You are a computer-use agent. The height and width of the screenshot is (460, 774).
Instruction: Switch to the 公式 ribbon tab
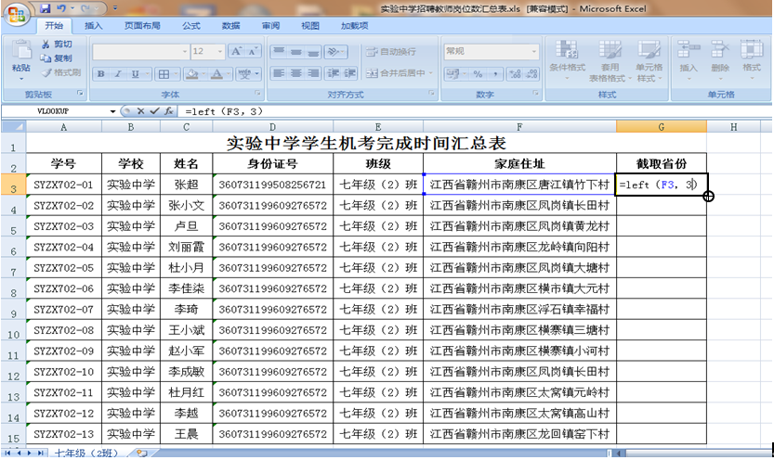coord(191,26)
